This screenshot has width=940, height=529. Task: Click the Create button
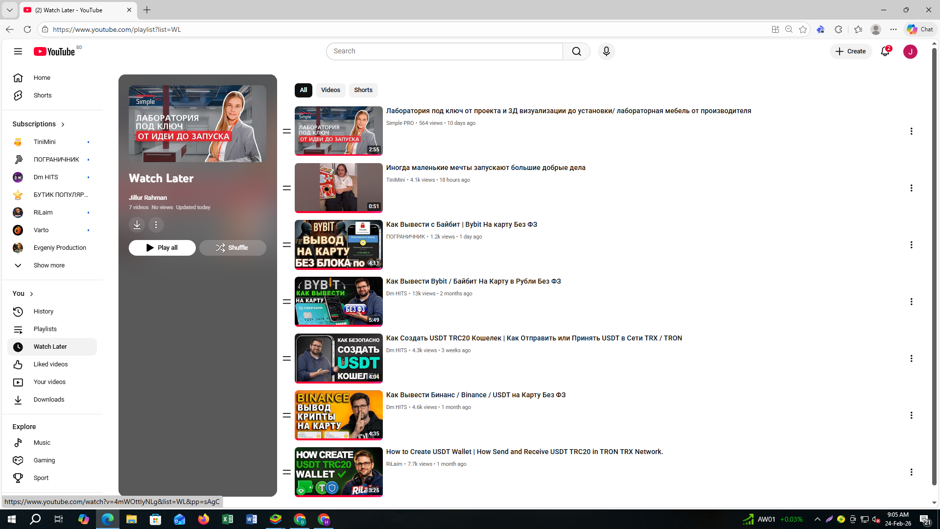click(x=851, y=51)
